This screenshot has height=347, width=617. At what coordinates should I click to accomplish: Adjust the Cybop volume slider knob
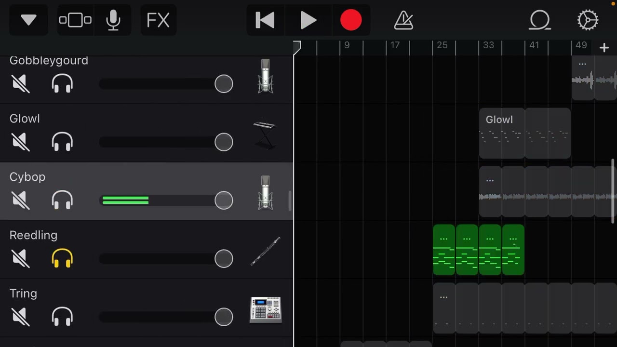pyautogui.click(x=224, y=200)
